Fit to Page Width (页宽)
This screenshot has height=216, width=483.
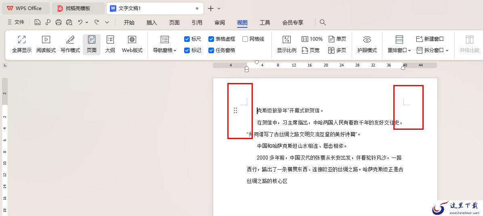point(311,50)
